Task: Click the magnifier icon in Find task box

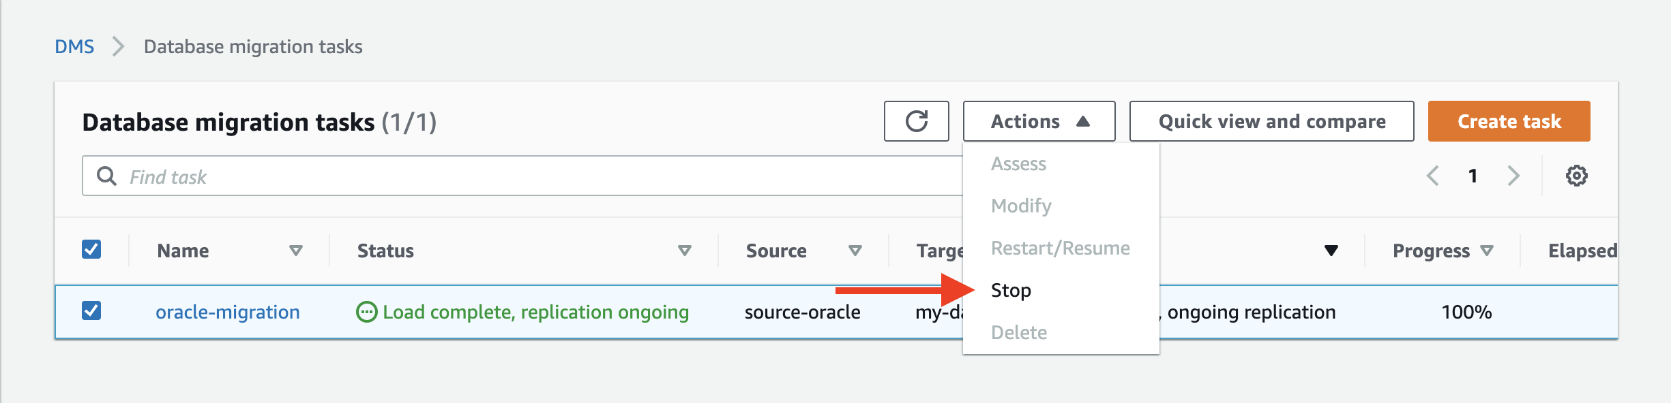Action: click(x=107, y=176)
